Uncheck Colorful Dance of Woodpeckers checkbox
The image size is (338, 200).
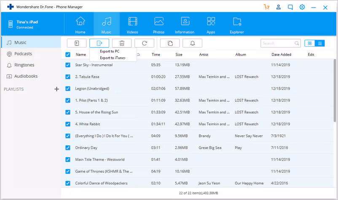[x=68, y=183]
